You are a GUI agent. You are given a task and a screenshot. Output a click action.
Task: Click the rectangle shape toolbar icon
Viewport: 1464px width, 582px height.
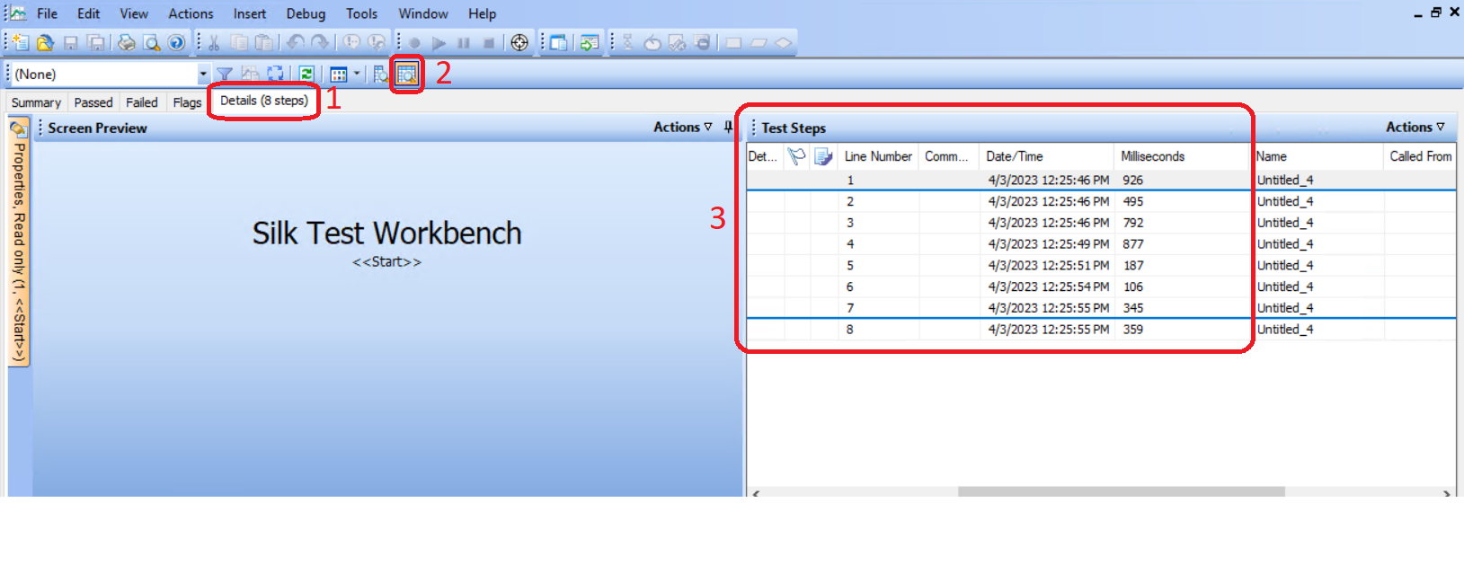click(733, 42)
